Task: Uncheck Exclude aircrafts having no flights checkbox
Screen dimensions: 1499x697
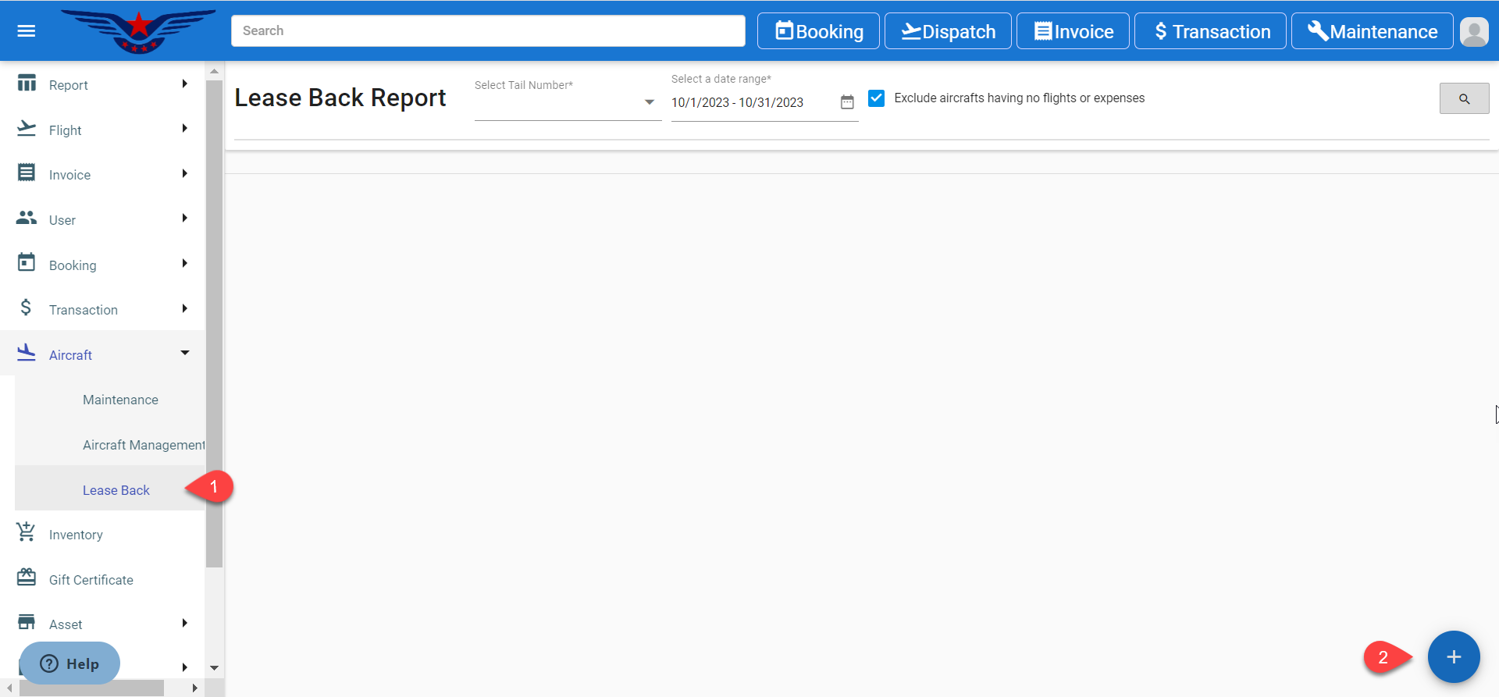Action: coord(877,98)
